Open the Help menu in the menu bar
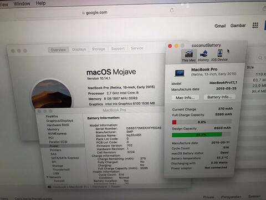 tap(40, 3)
